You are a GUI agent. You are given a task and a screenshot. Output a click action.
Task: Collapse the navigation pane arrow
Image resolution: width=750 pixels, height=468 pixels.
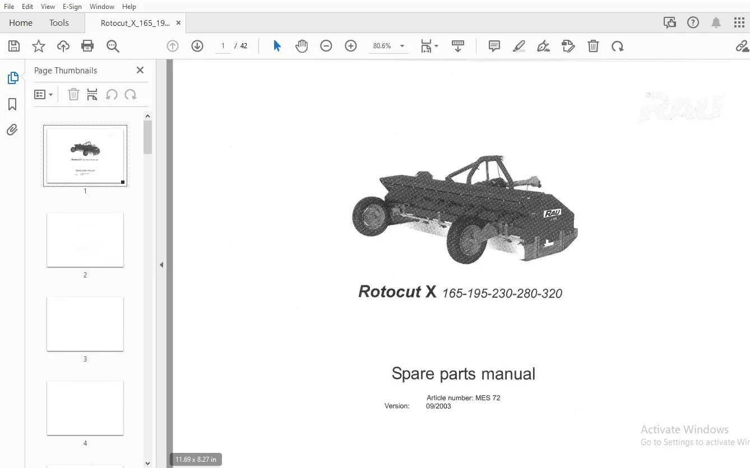[x=161, y=265]
